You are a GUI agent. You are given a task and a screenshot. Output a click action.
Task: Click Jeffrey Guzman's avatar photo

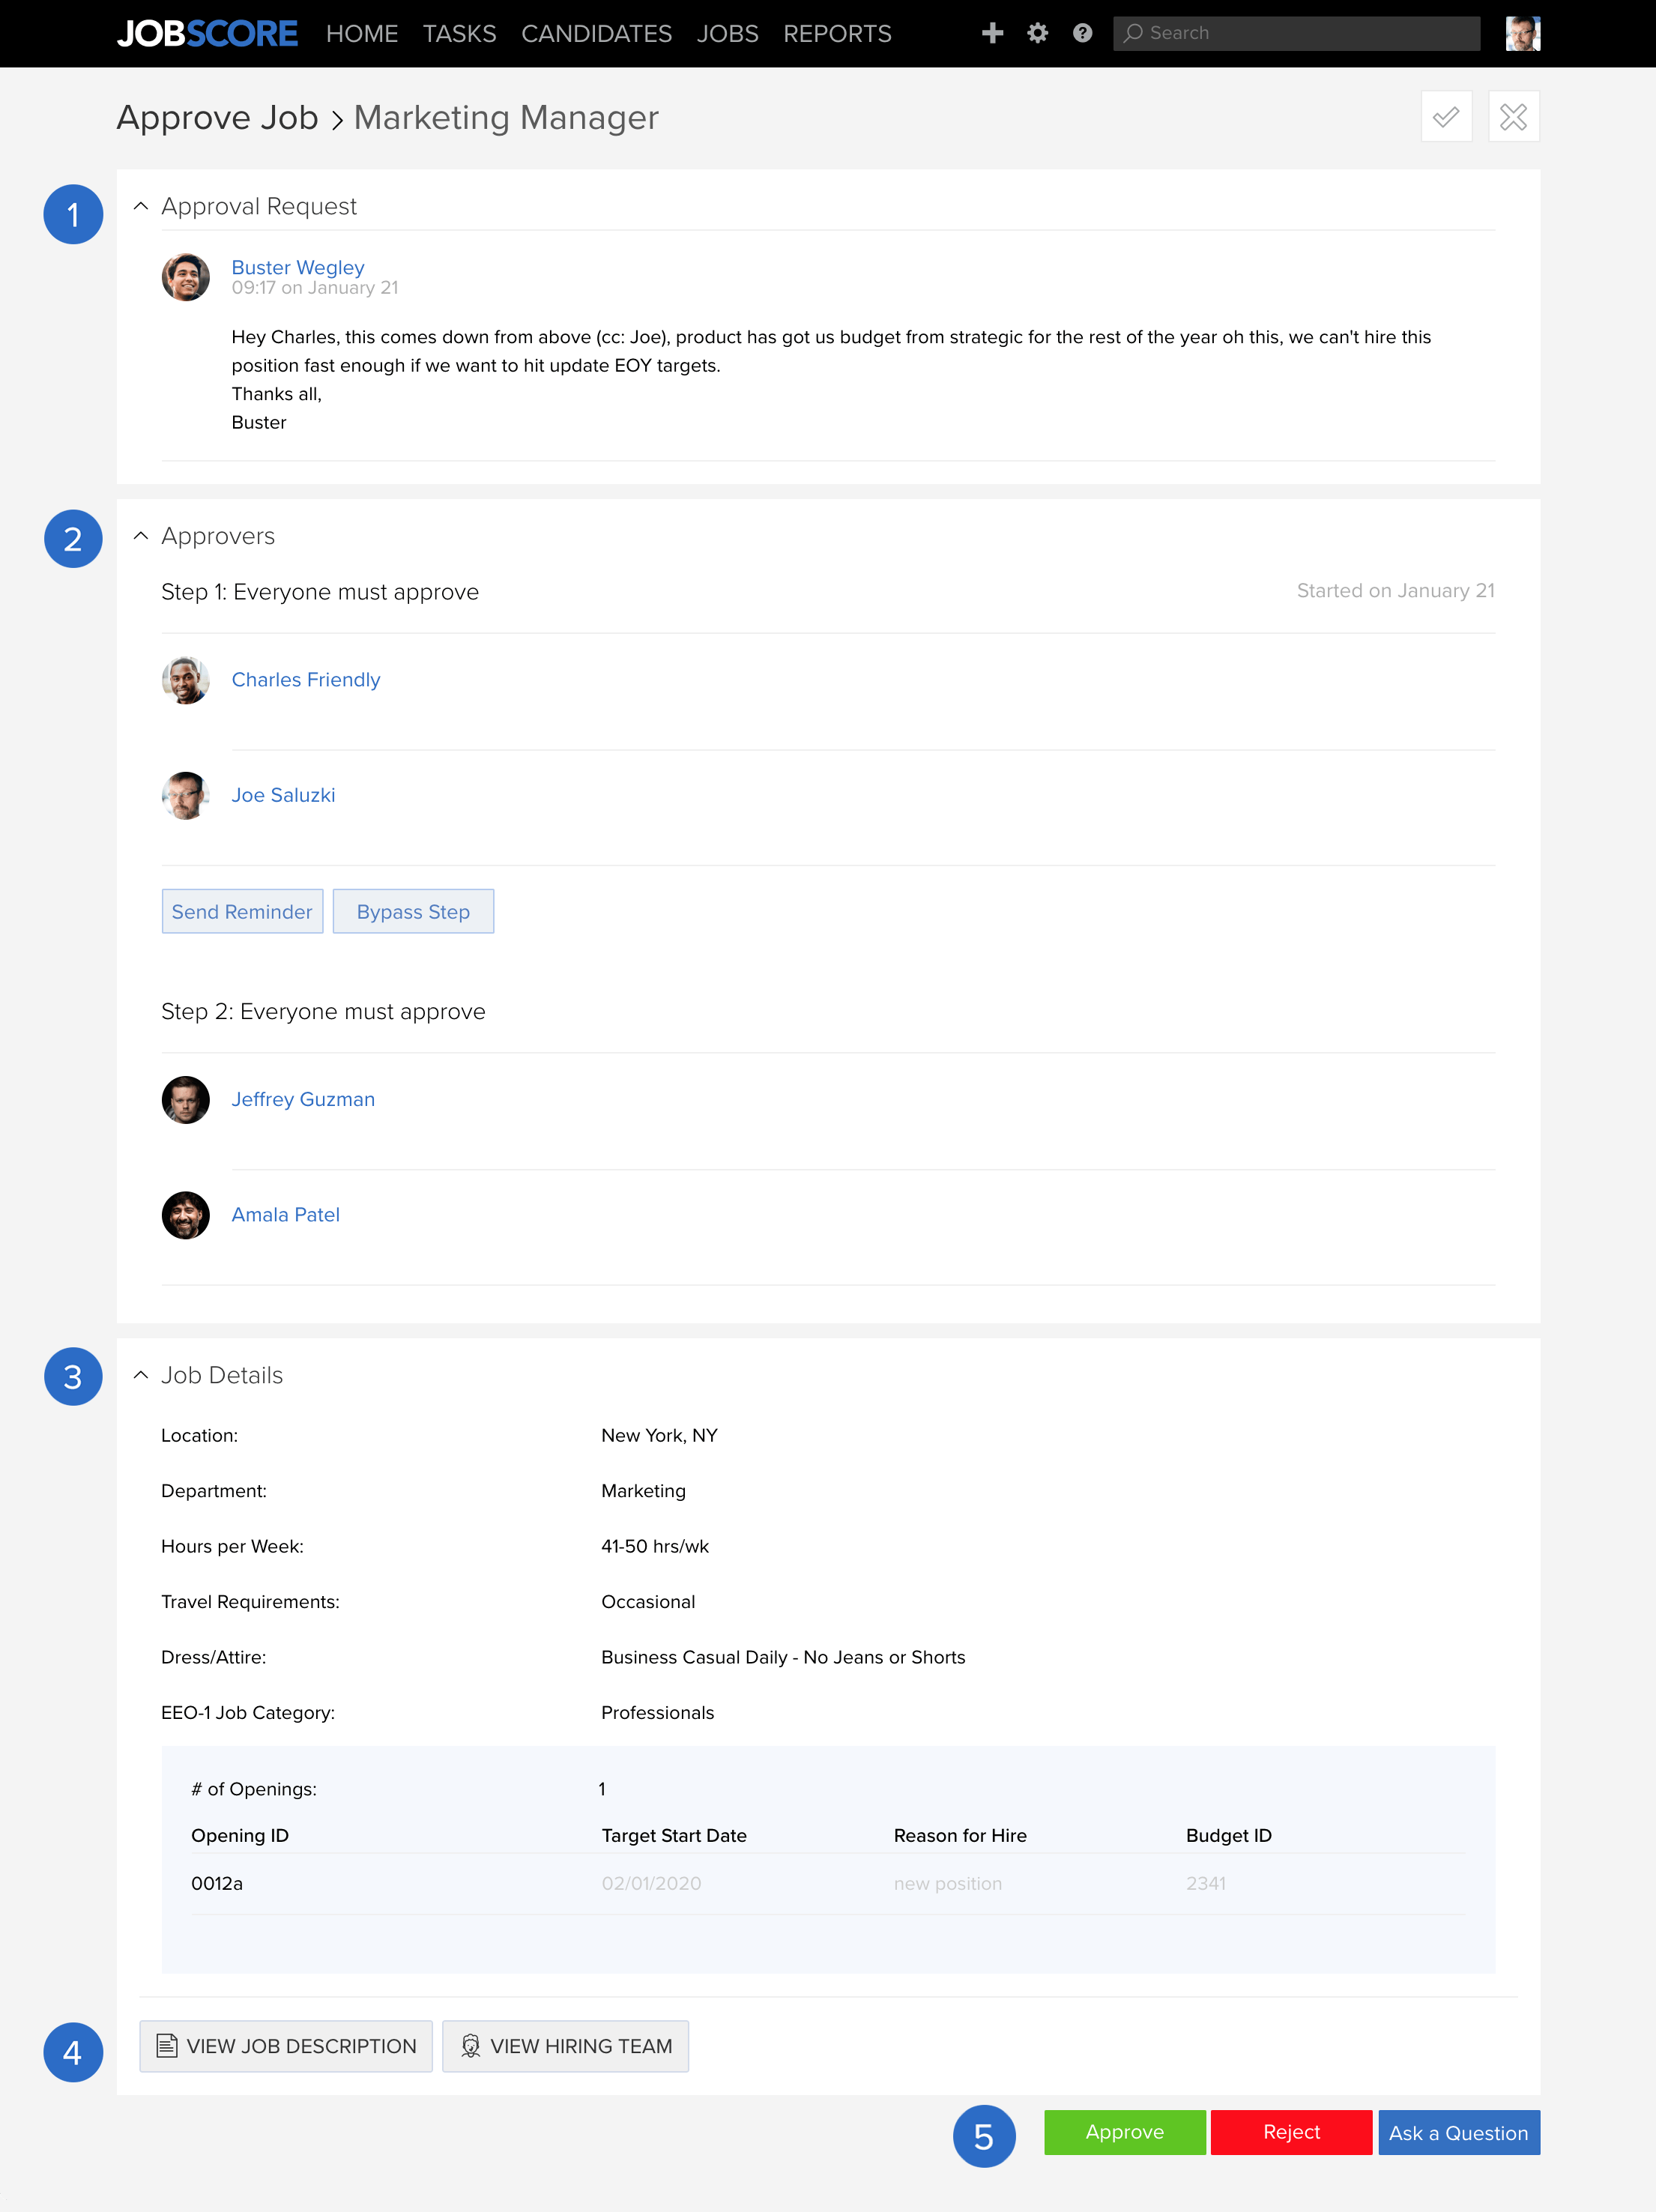pyautogui.click(x=185, y=1100)
